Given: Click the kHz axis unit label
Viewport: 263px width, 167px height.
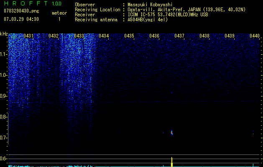Looking at the screenshot, I should (x=4, y=34).
